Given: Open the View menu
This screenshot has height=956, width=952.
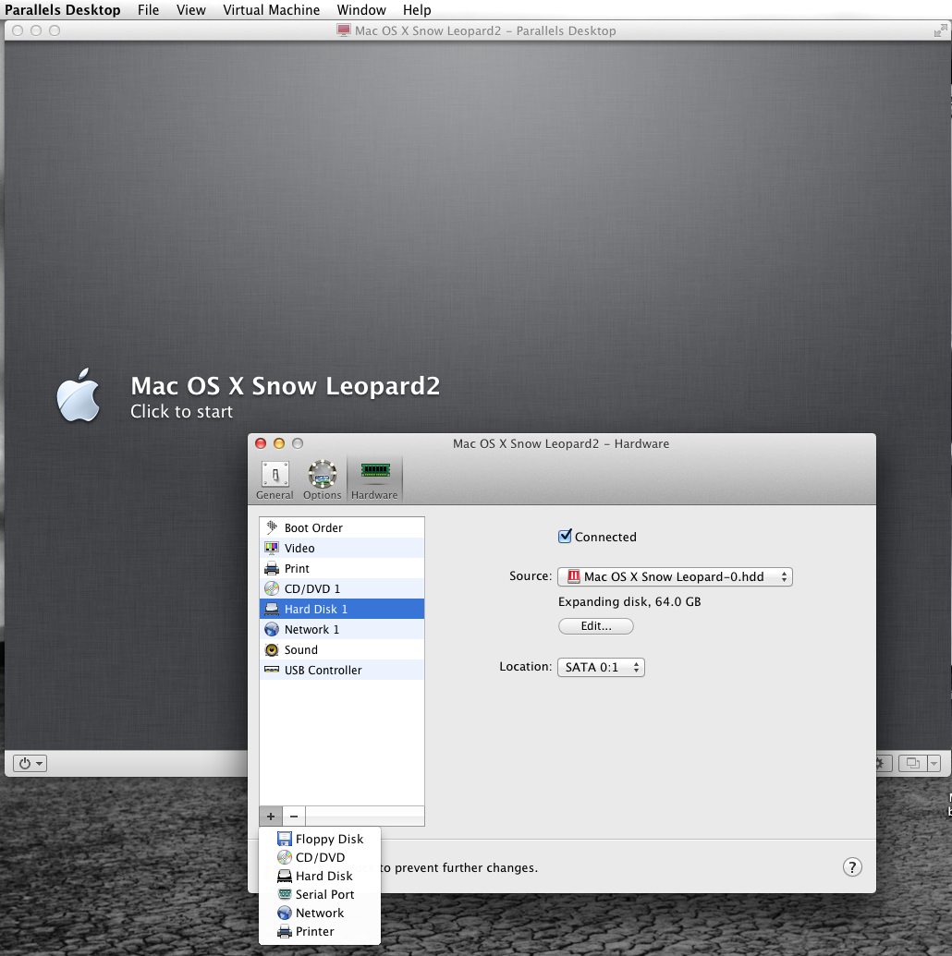Looking at the screenshot, I should tap(191, 10).
